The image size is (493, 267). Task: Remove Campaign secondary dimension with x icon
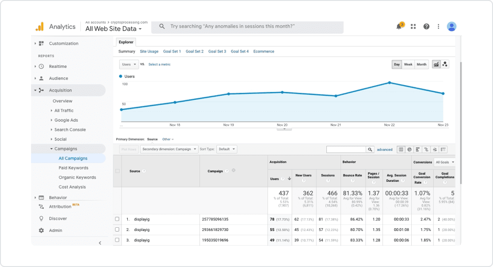pyautogui.click(x=234, y=170)
